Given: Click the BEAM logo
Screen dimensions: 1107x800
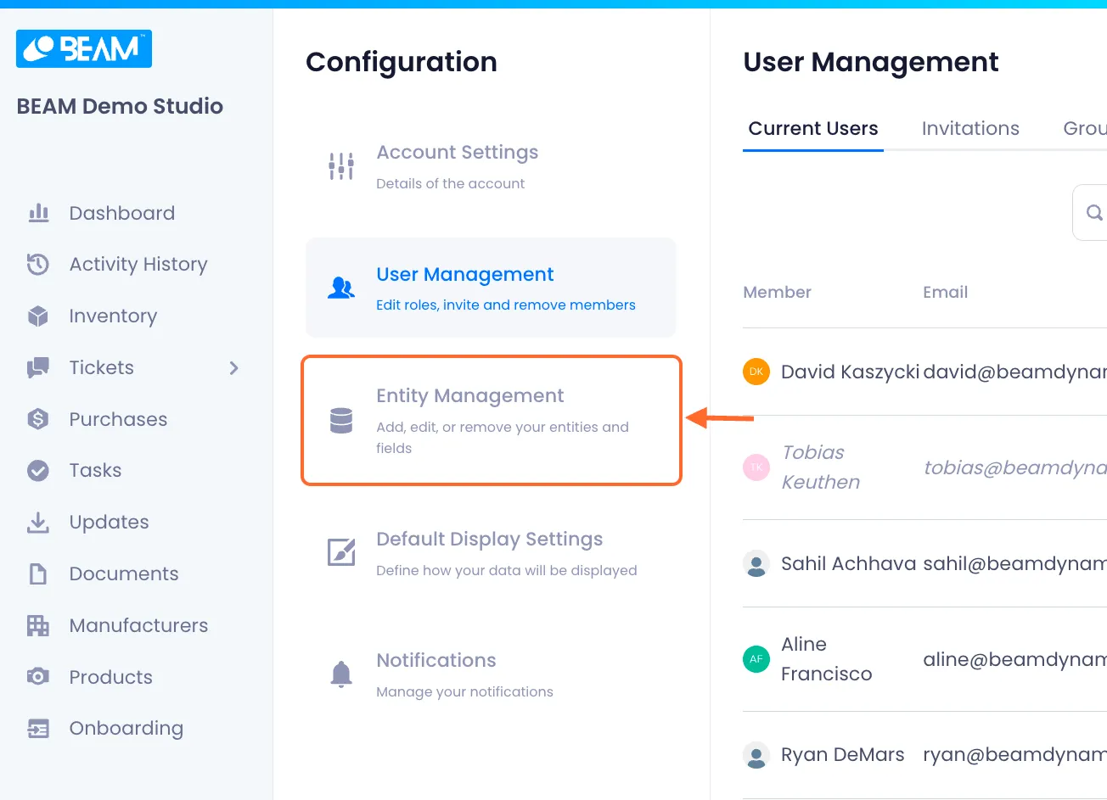Looking at the screenshot, I should click(84, 48).
